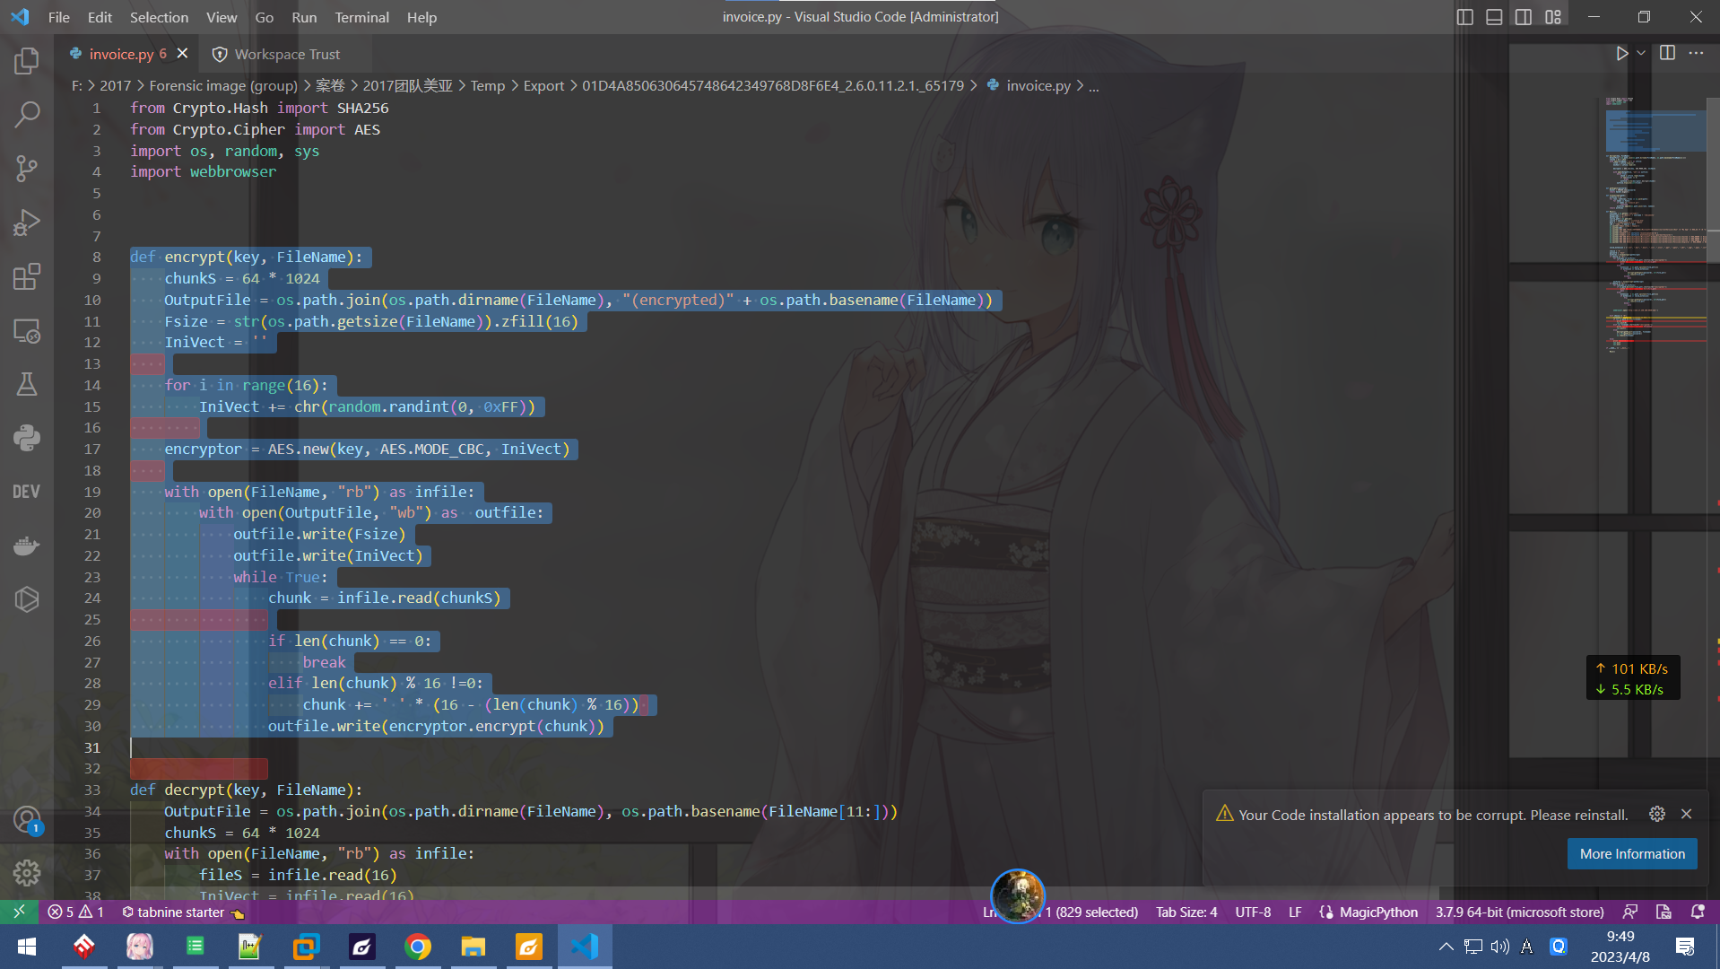Close the corrupt installation notification

(x=1687, y=814)
